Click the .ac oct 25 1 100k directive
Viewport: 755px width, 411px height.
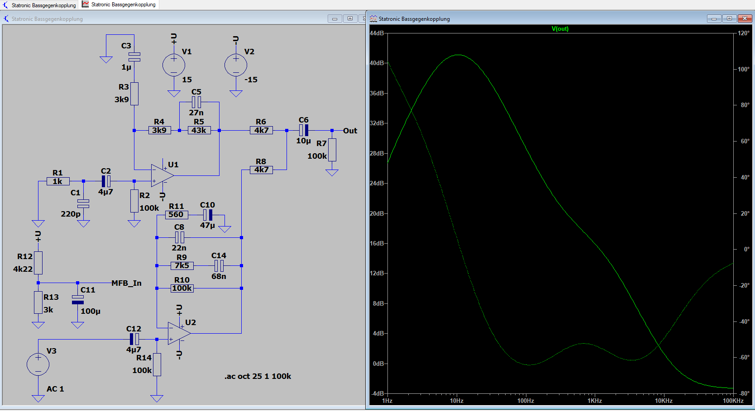click(258, 376)
